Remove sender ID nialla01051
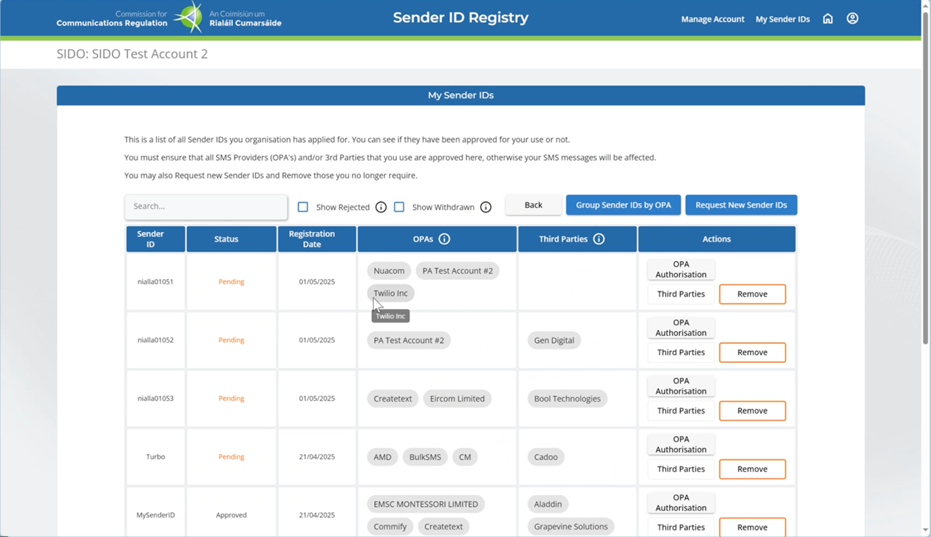The image size is (931, 537). (x=752, y=294)
